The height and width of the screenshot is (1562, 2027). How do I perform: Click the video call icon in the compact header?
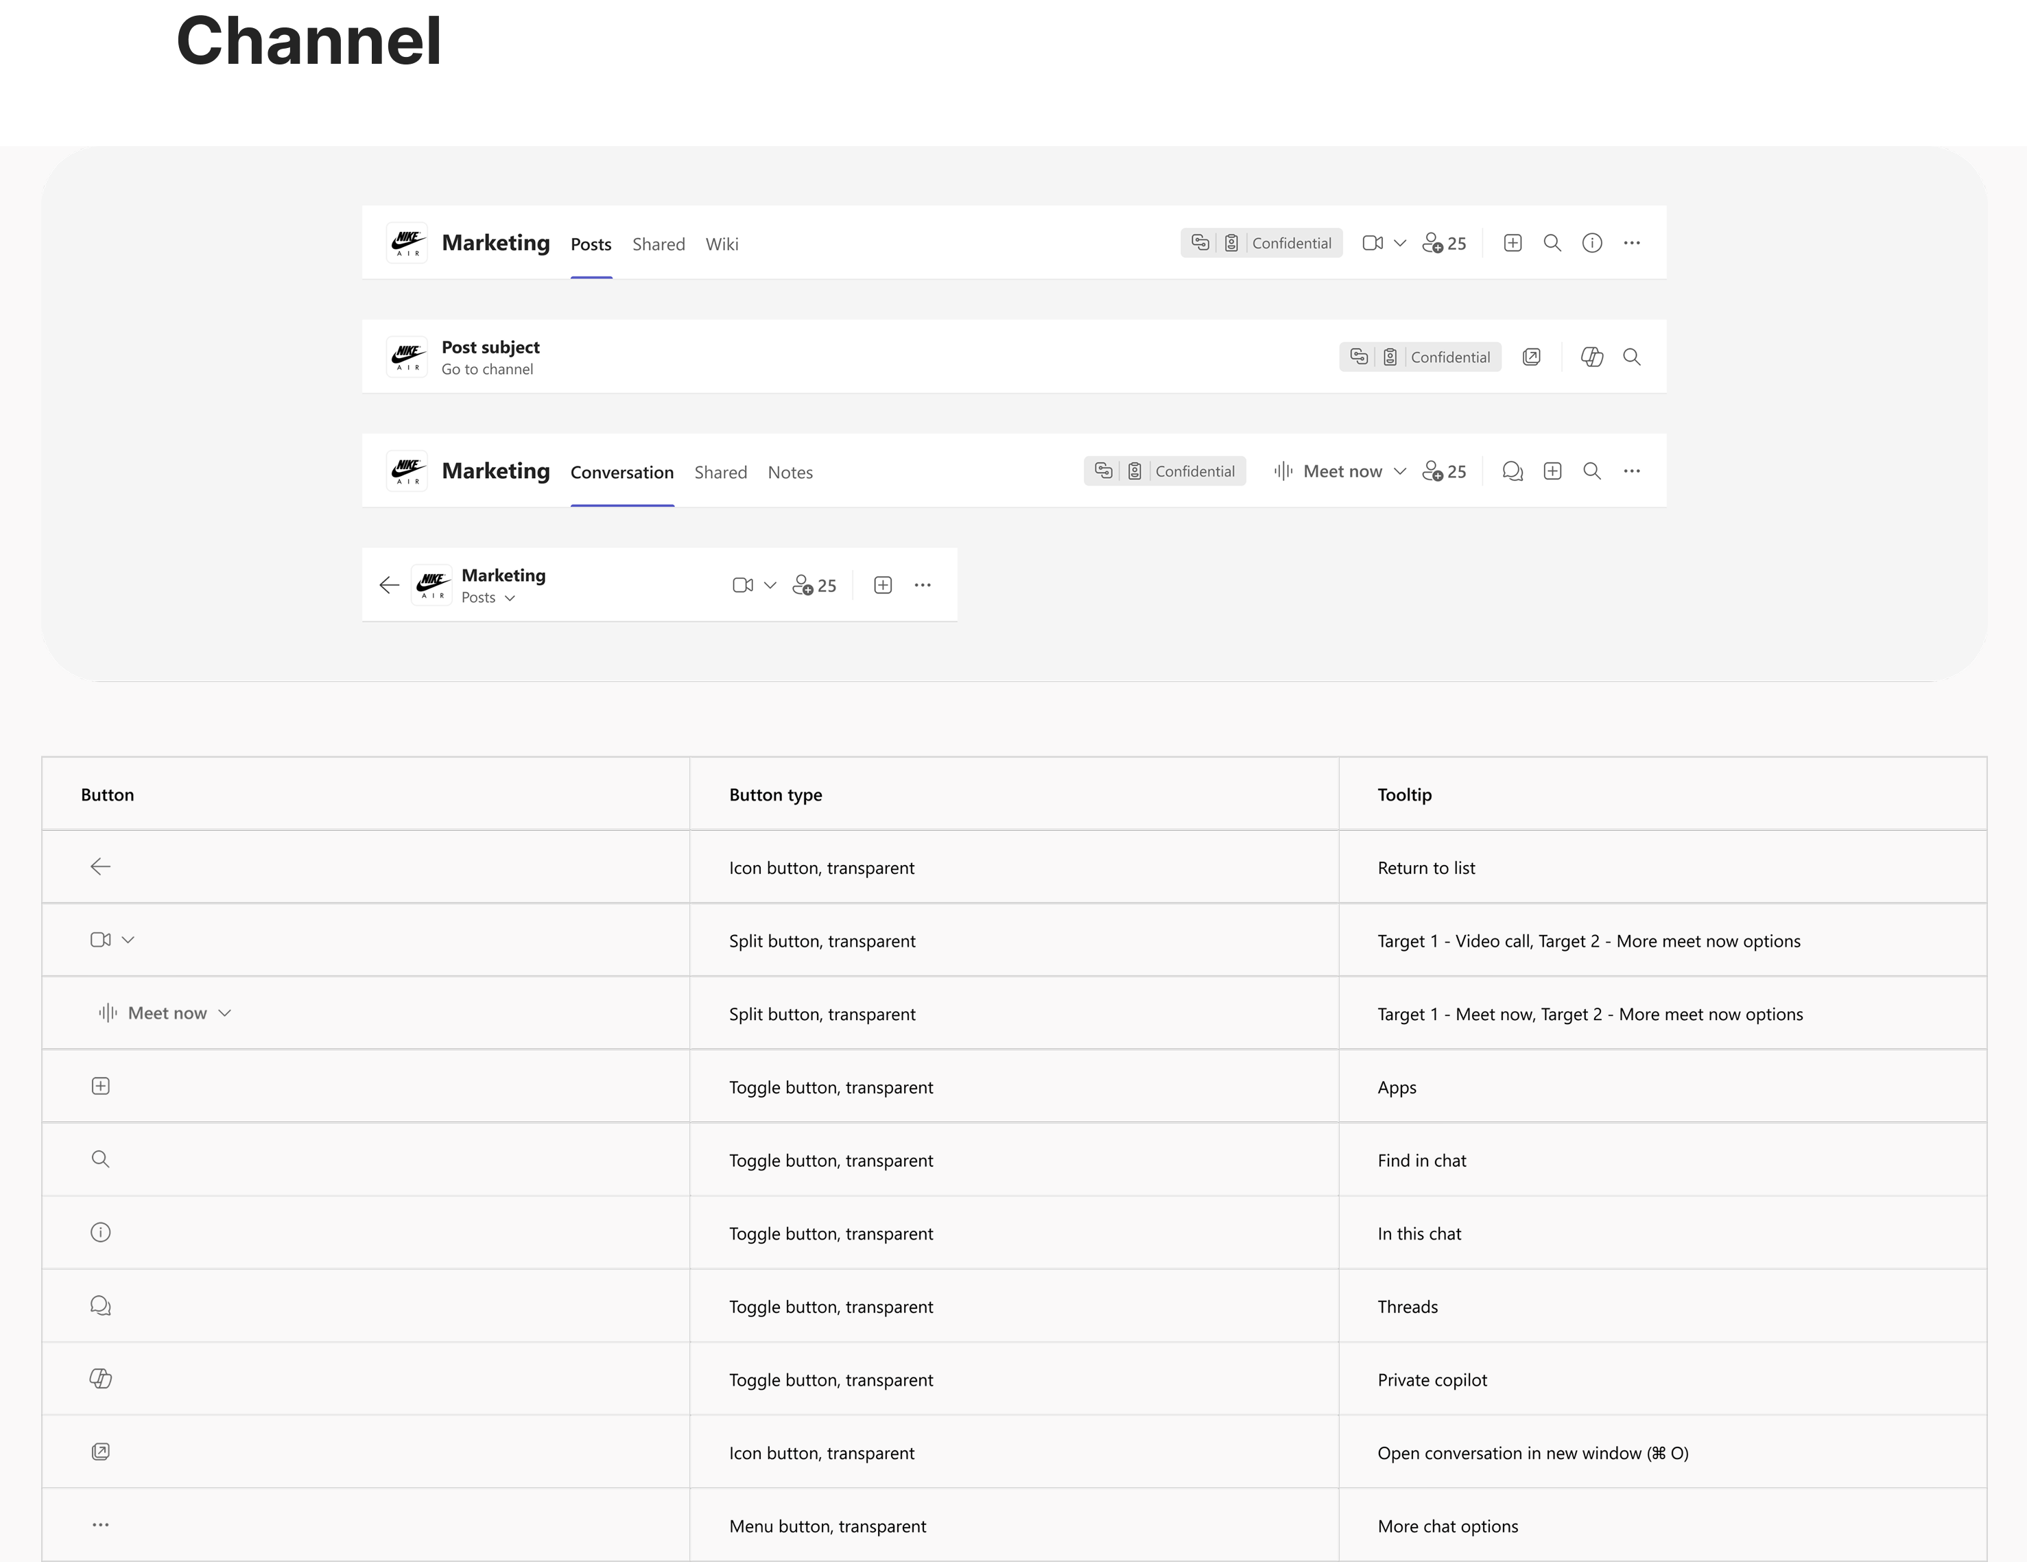(x=742, y=584)
